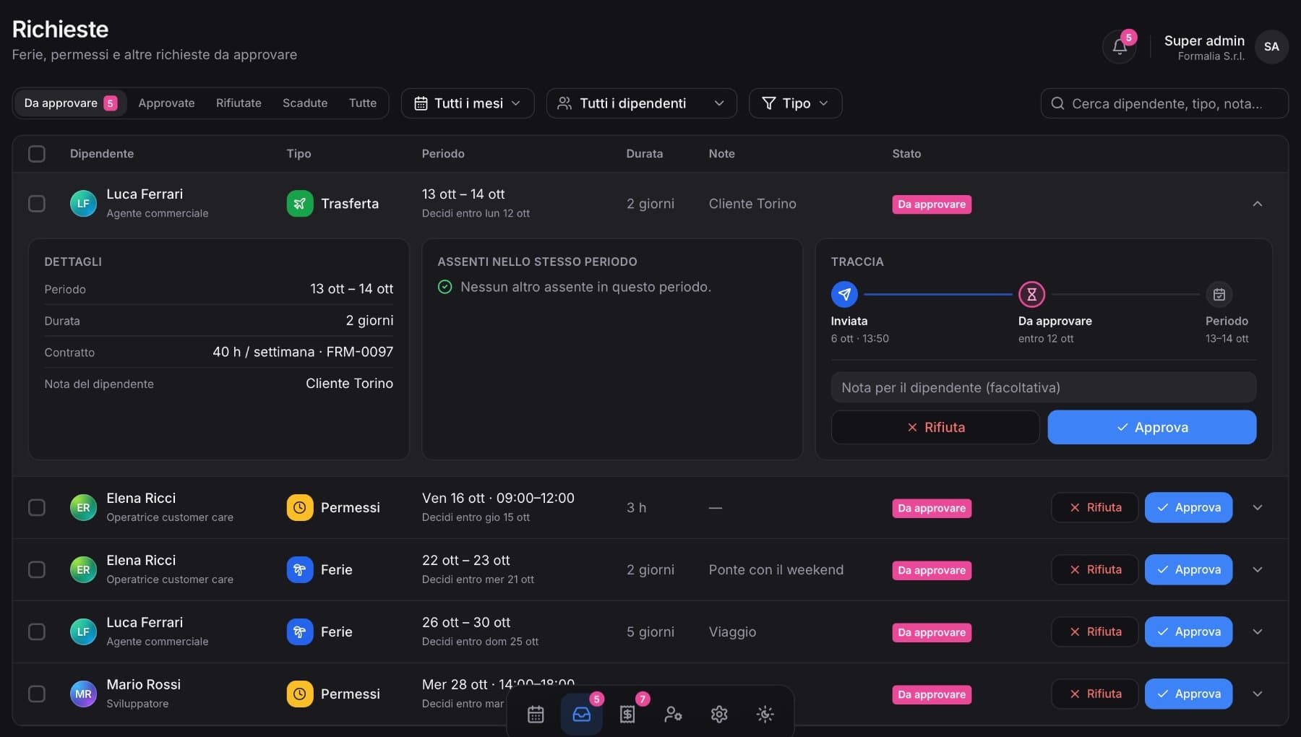Image resolution: width=1301 pixels, height=737 pixels.
Task: Check Elena Ricci's Permessi request checkbox
Action: pos(37,507)
